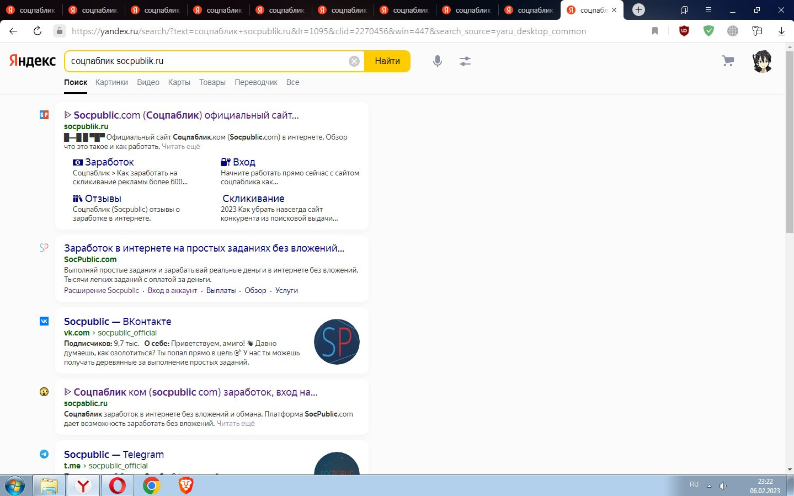Bookmark this page via address bar icon
Image resolution: width=794 pixels, height=496 pixels.
pyautogui.click(x=655, y=31)
